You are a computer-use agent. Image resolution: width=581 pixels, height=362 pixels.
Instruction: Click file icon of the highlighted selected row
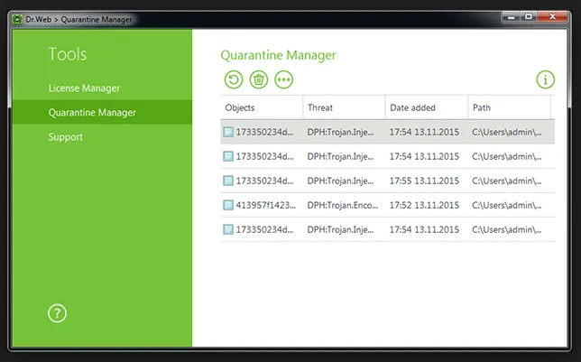228,132
